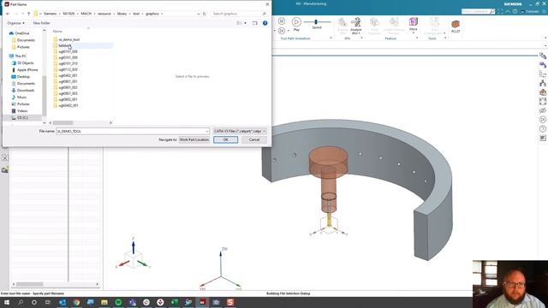
Task: Open Chrome from the taskbar
Action: (76, 302)
